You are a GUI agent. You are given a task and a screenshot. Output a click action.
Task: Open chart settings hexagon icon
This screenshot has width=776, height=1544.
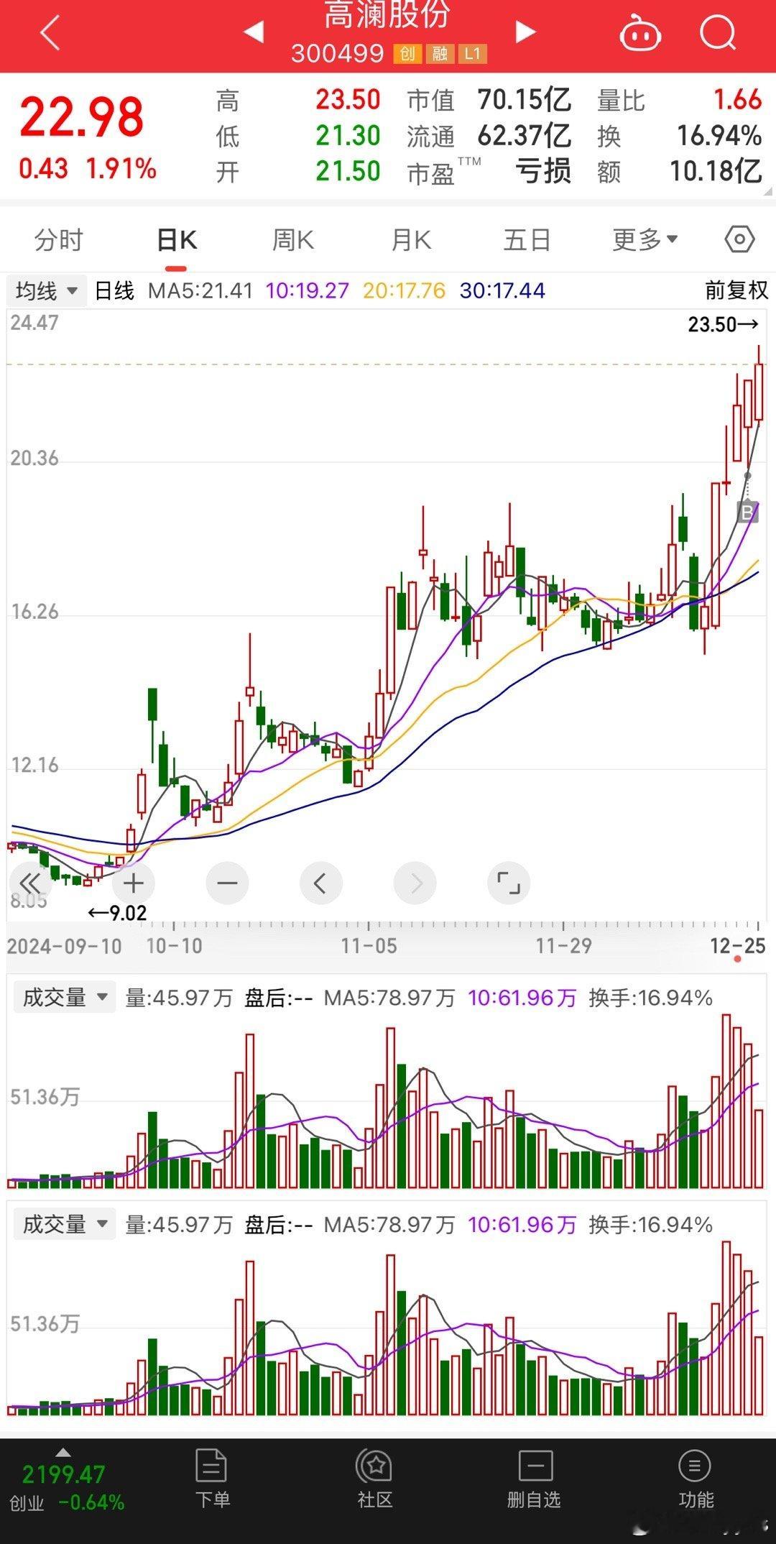coord(739,239)
